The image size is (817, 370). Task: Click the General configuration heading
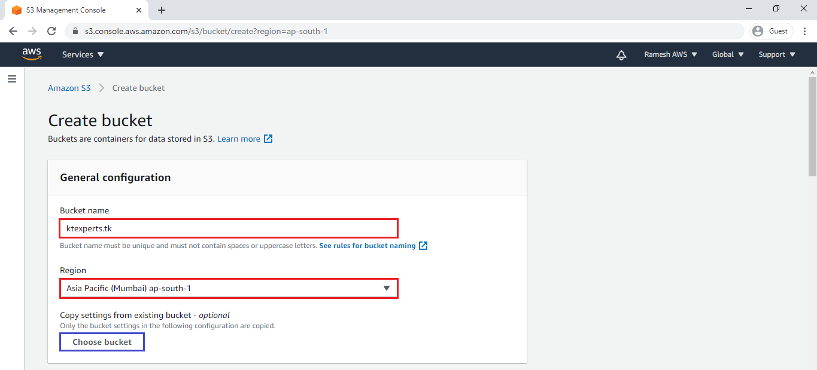116,178
